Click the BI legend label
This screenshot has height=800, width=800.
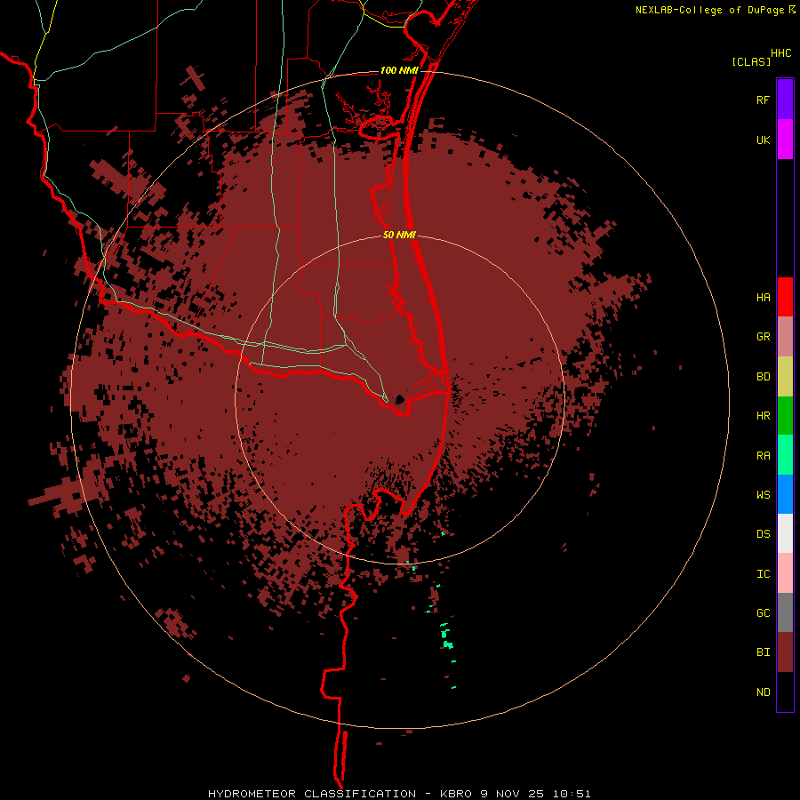(763, 652)
